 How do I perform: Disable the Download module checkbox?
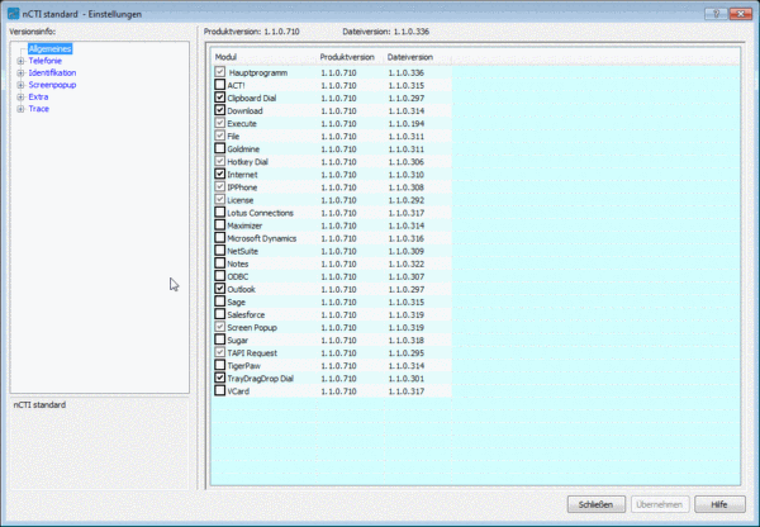[220, 110]
